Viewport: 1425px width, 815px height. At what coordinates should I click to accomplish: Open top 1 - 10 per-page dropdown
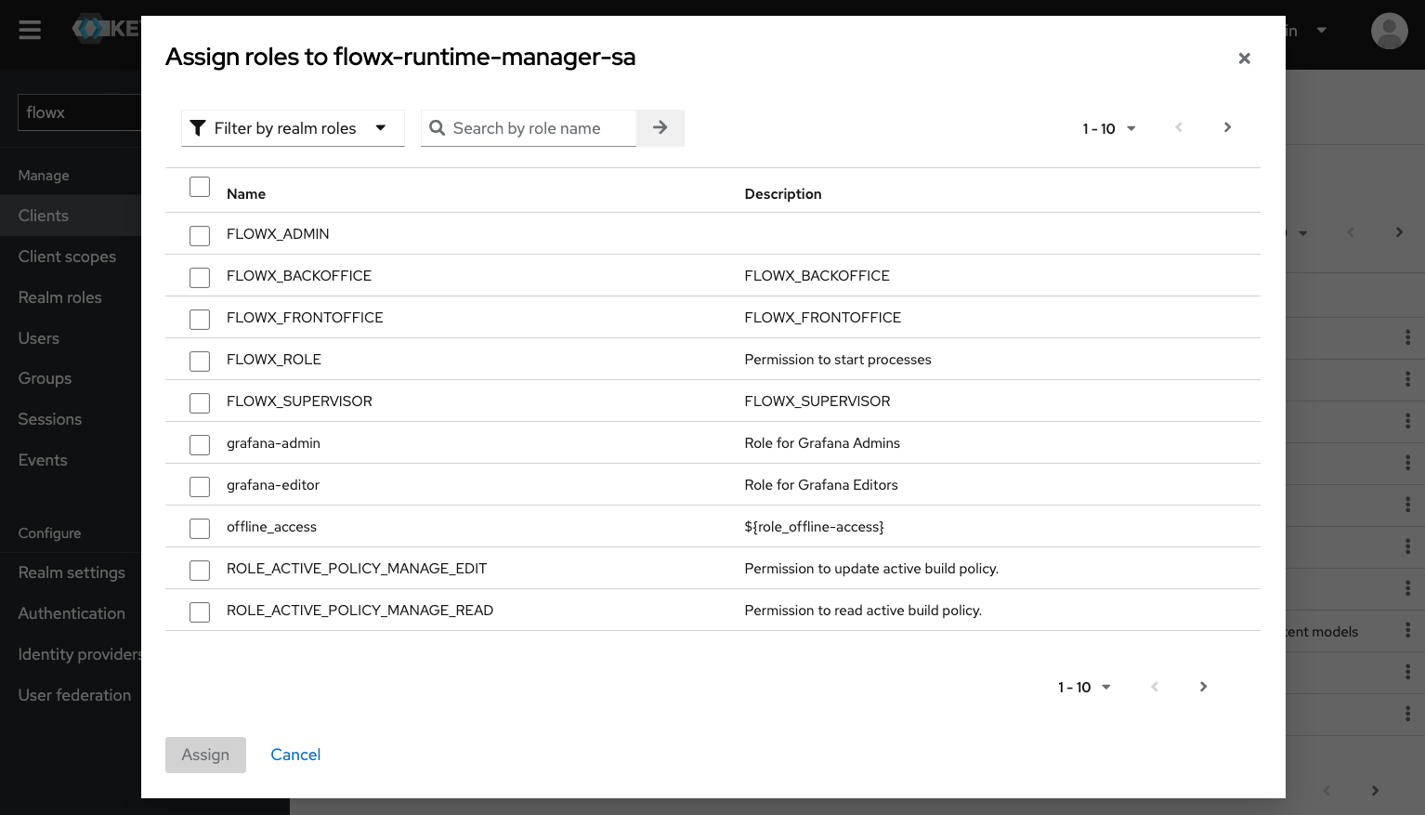point(1109,128)
